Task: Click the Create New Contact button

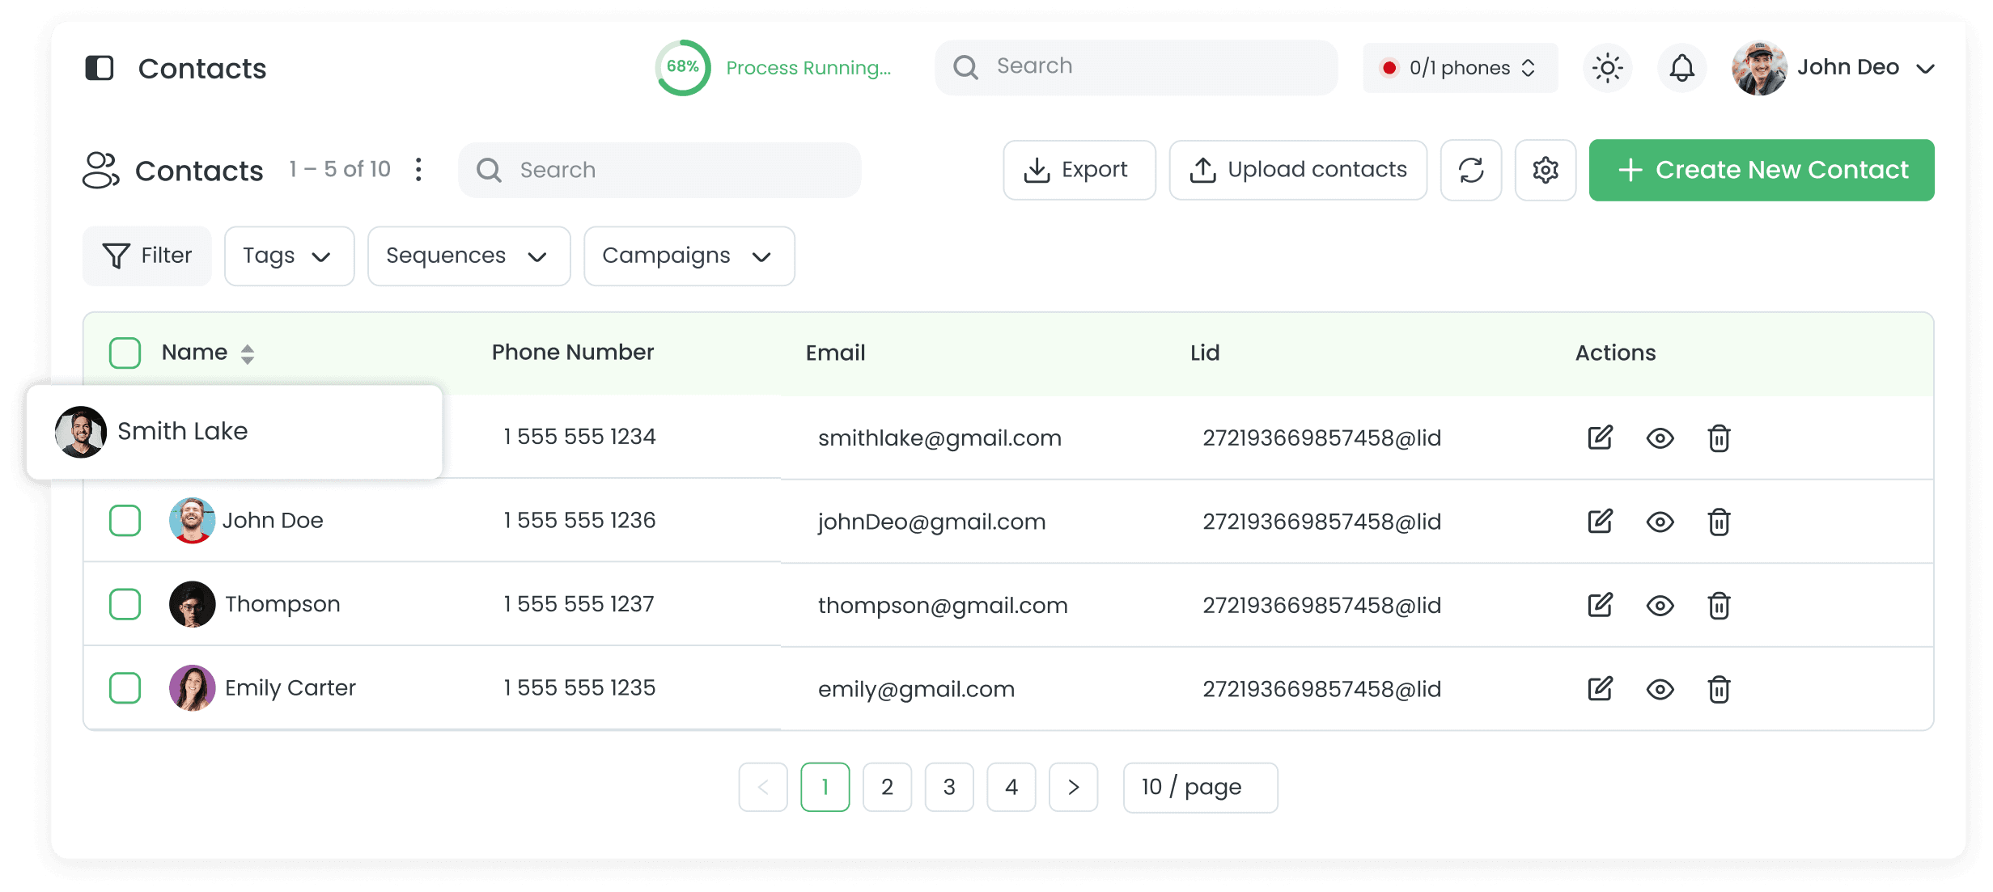Action: click(1761, 170)
